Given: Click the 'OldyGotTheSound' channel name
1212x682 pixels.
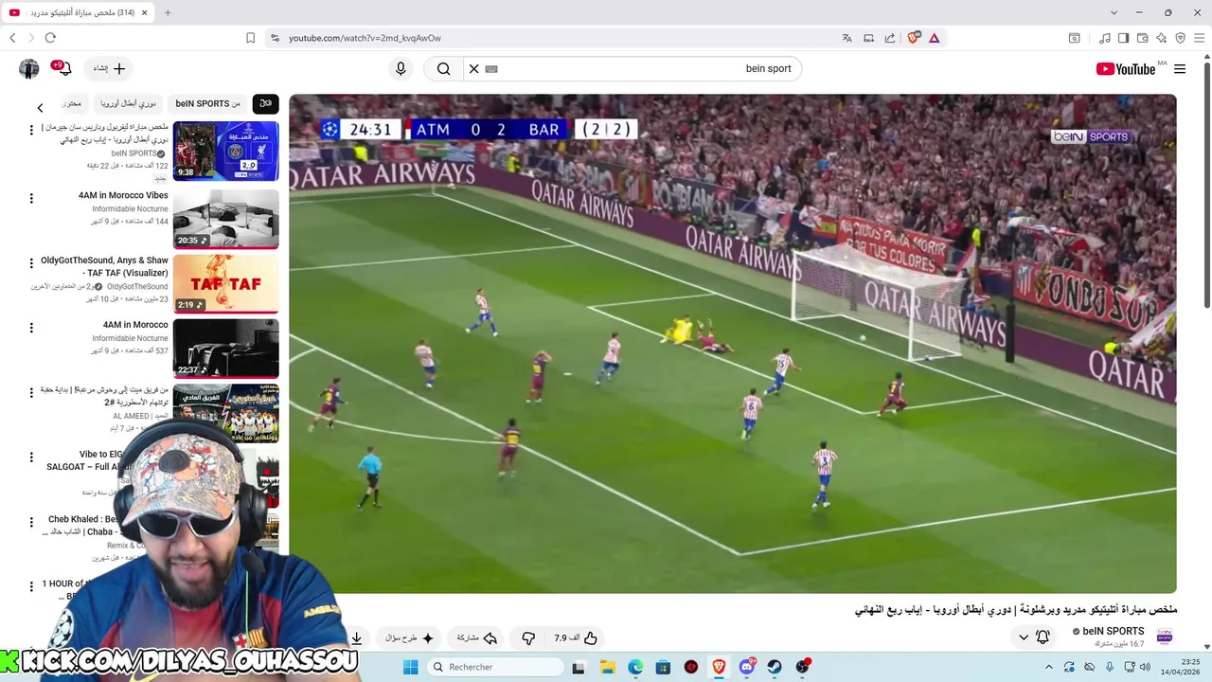Looking at the screenshot, I should point(137,286).
